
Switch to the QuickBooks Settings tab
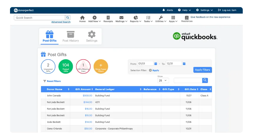pos(92,36)
